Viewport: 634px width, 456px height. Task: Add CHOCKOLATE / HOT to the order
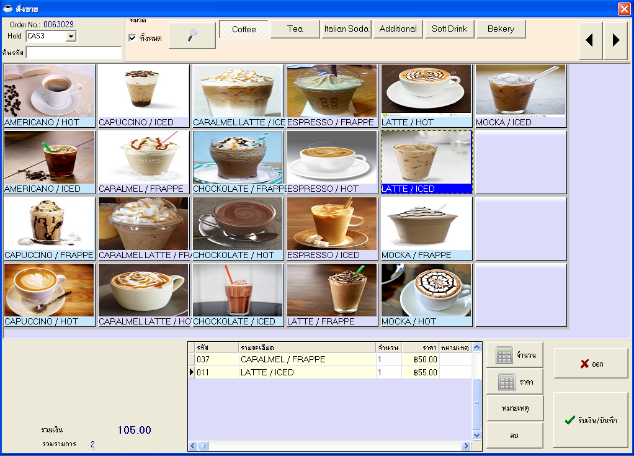tap(238, 228)
